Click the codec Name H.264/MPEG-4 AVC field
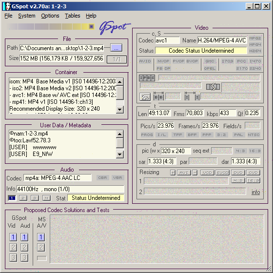The height and width of the screenshot is (273, 273). coord(222,40)
